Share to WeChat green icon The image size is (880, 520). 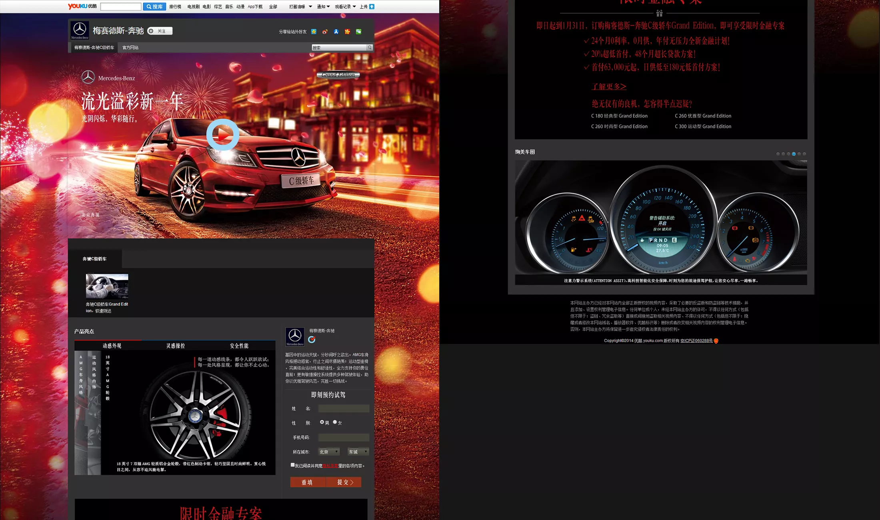point(359,32)
